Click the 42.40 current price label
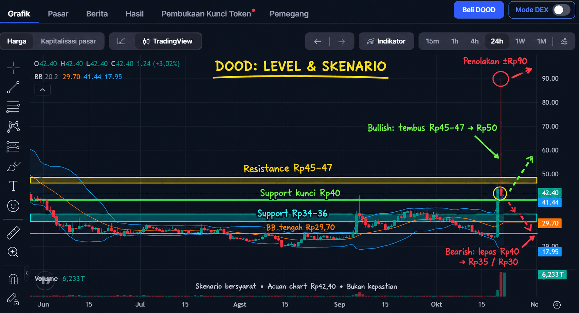Screen dimensions: 579x313 (550, 193)
